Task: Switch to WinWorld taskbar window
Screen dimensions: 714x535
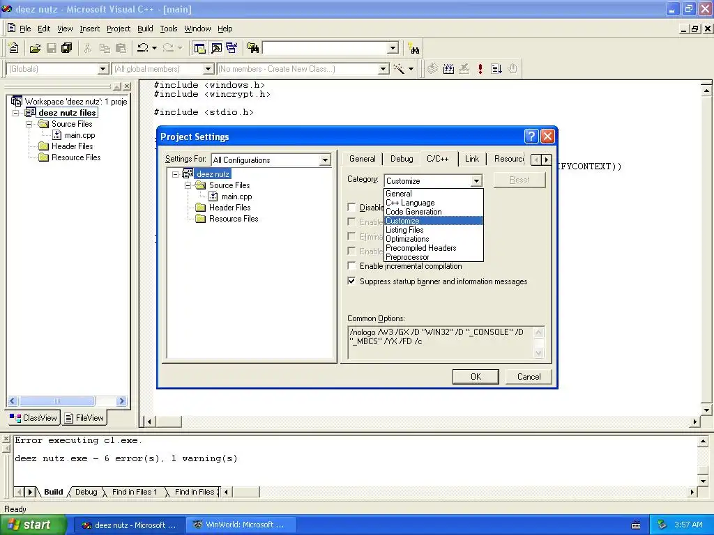Action: tap(241, 525)
